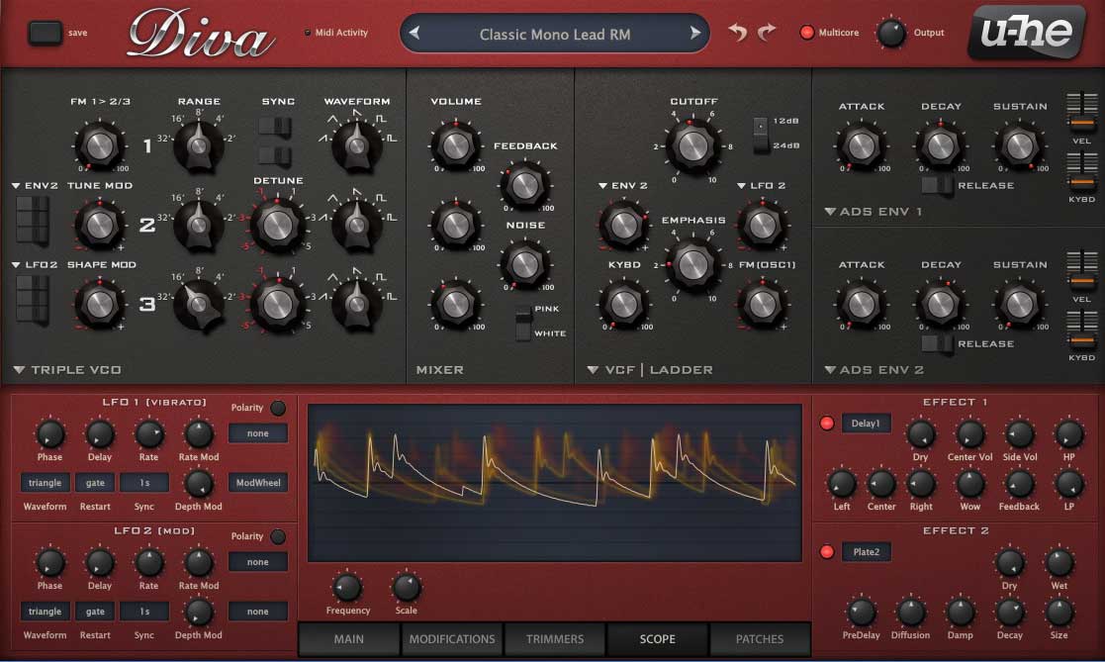Click oscillator 2 Detune knob
The height and width of the screenshot is (662, 1105).
pos(277,226)
